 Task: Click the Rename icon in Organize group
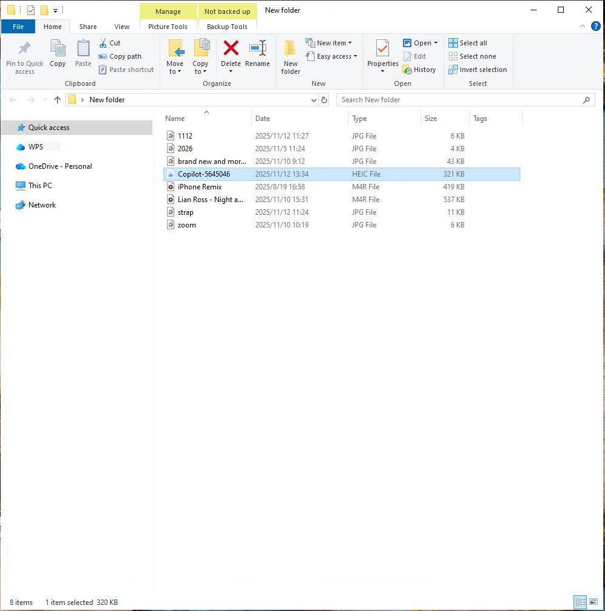coord(258,48)
